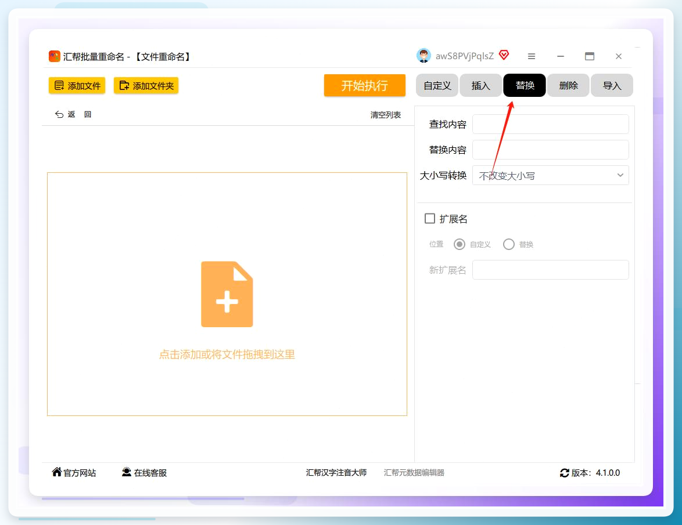Viewport: 682px width, 525px height.
Task: Click 清空列表 to clear the list
Action: pos(385,115)
